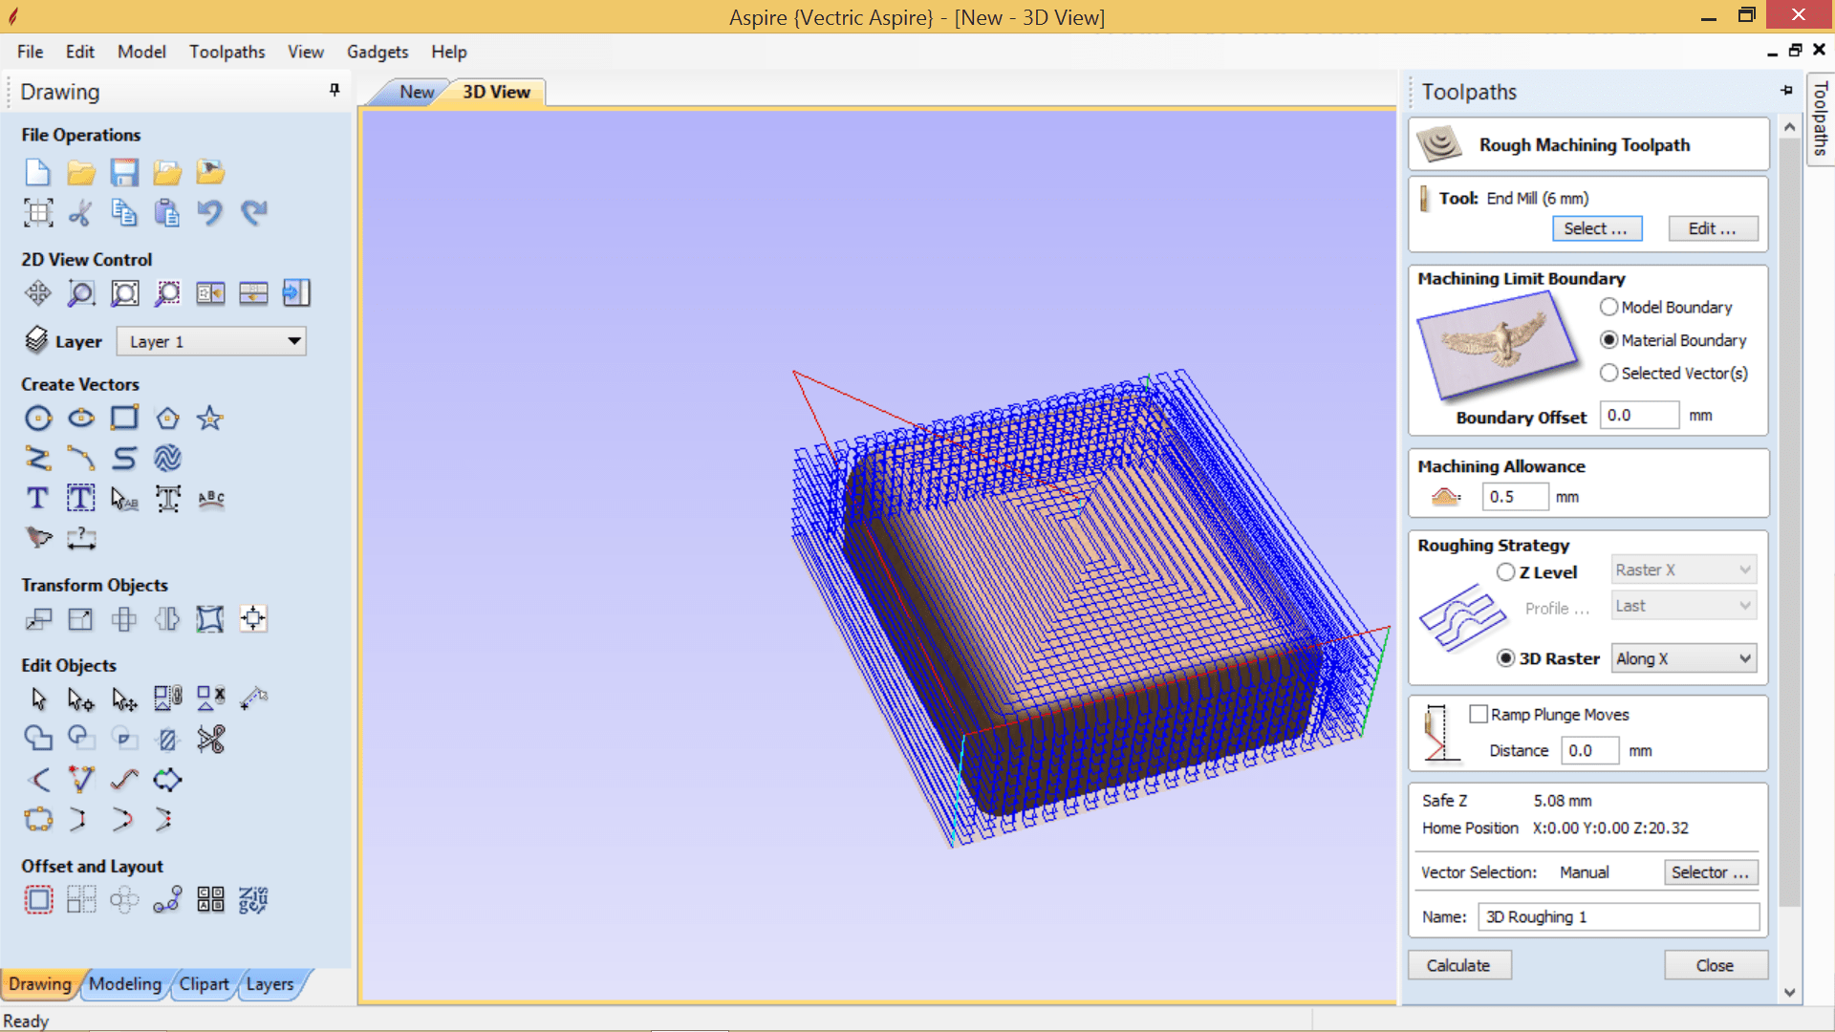Open the Mirror objects tool
The height and width of the screenshot is (1032, 1835).
tap(167, 619)
